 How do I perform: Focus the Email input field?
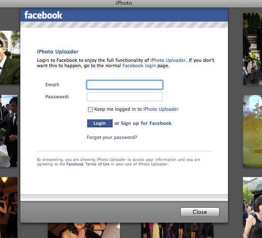pyautogui.click(x=125, y=85)
